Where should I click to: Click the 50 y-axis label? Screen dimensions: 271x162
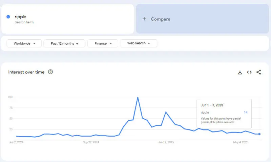[11, 118]
